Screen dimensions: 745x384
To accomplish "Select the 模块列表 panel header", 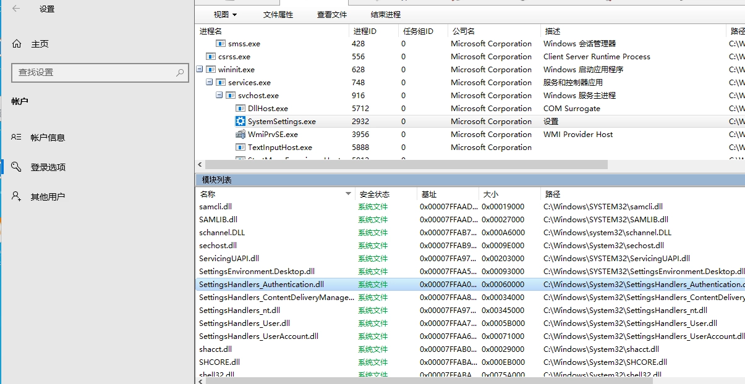I will coord(470,180).
